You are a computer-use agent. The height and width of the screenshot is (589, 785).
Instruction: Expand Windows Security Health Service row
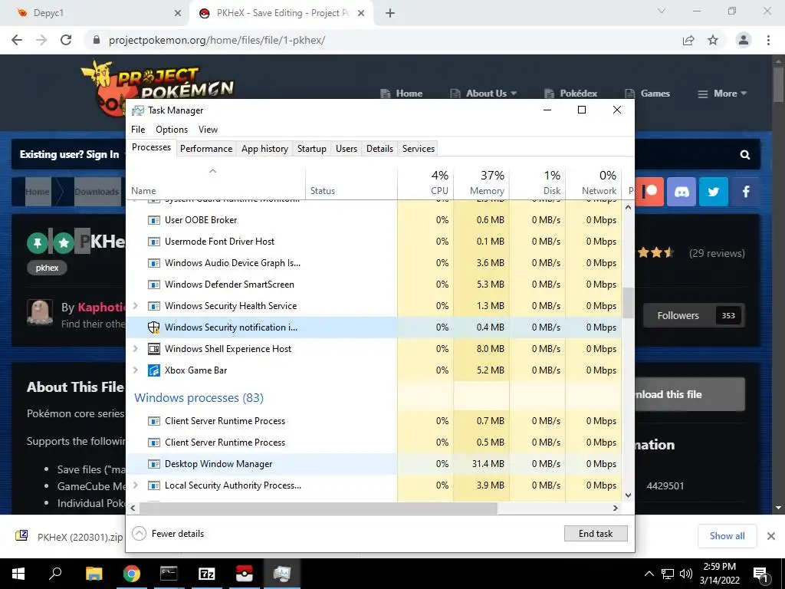click(135, 305)
